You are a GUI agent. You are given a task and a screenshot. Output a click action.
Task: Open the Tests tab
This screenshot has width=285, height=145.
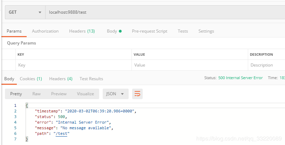coord(183,31)
